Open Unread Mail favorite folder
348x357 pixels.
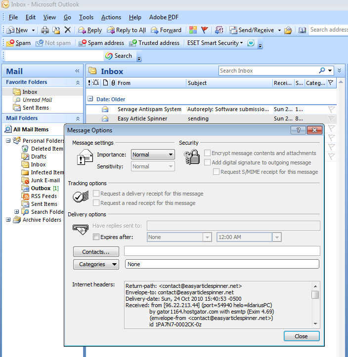click(x=37, y=100)
